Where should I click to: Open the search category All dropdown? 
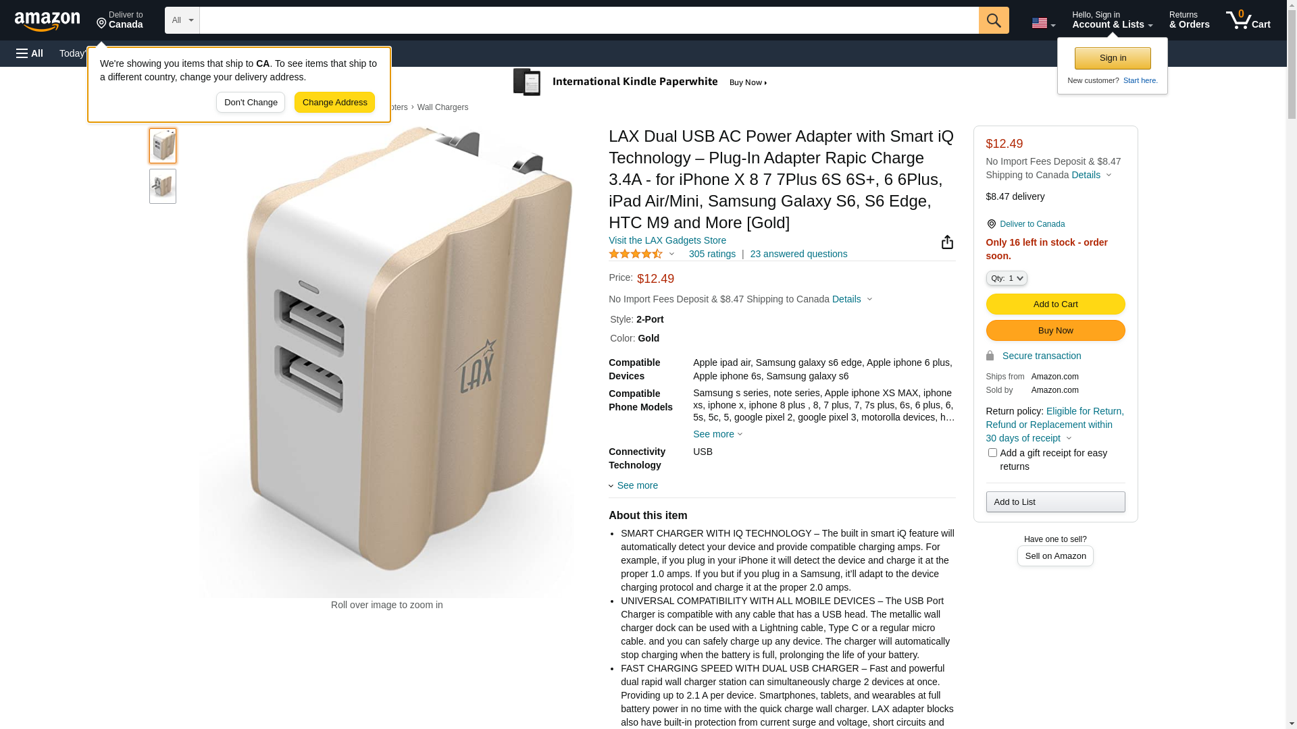pos(182,20)
